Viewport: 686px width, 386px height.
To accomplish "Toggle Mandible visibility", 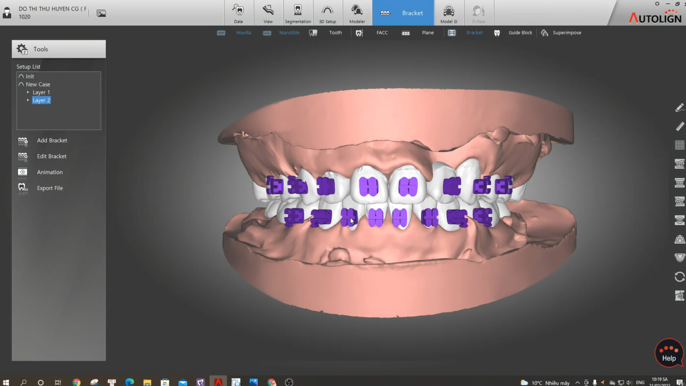I will [x=289, y=33].
